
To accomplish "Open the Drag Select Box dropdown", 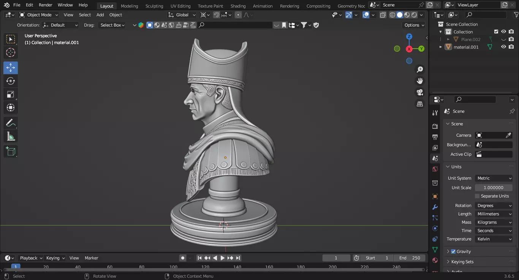I will pos(112,25).
